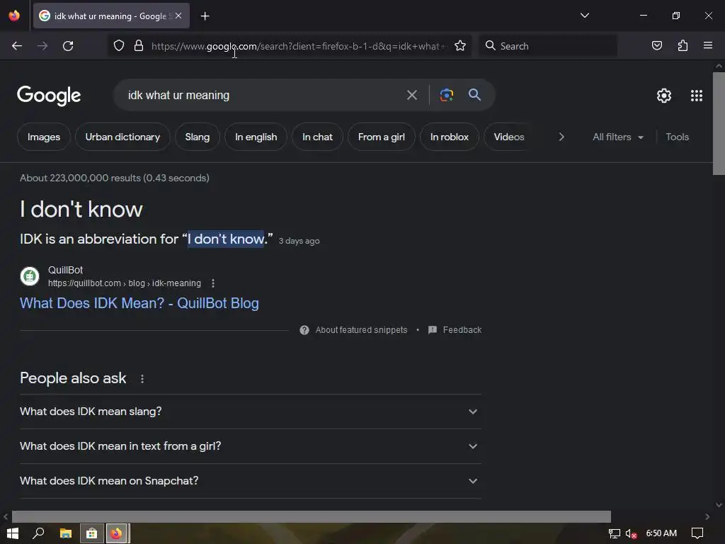Close the 'idk what ur meaning' tab
725x544 pixels.
(x=178, y=16)
